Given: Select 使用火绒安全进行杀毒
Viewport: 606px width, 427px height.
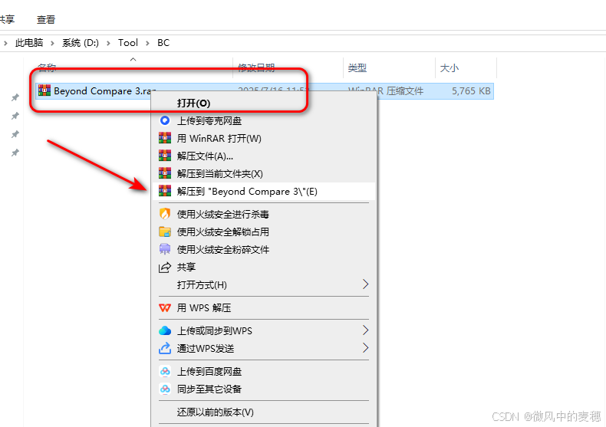Looking at the screenshot, I should tap(264, 214).
